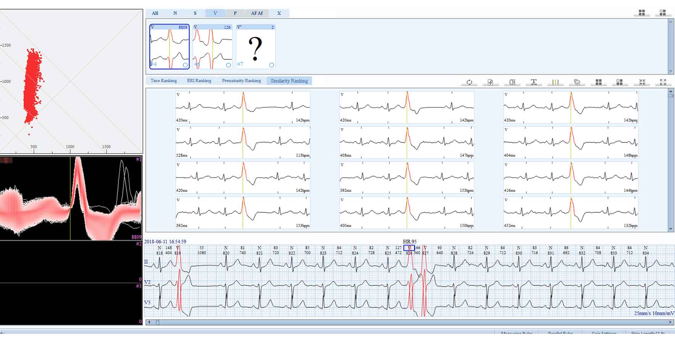The height and width of the screenshot is (341, 675).
Task: Click the multi-select checkmark icon
Action: point(577,82)
